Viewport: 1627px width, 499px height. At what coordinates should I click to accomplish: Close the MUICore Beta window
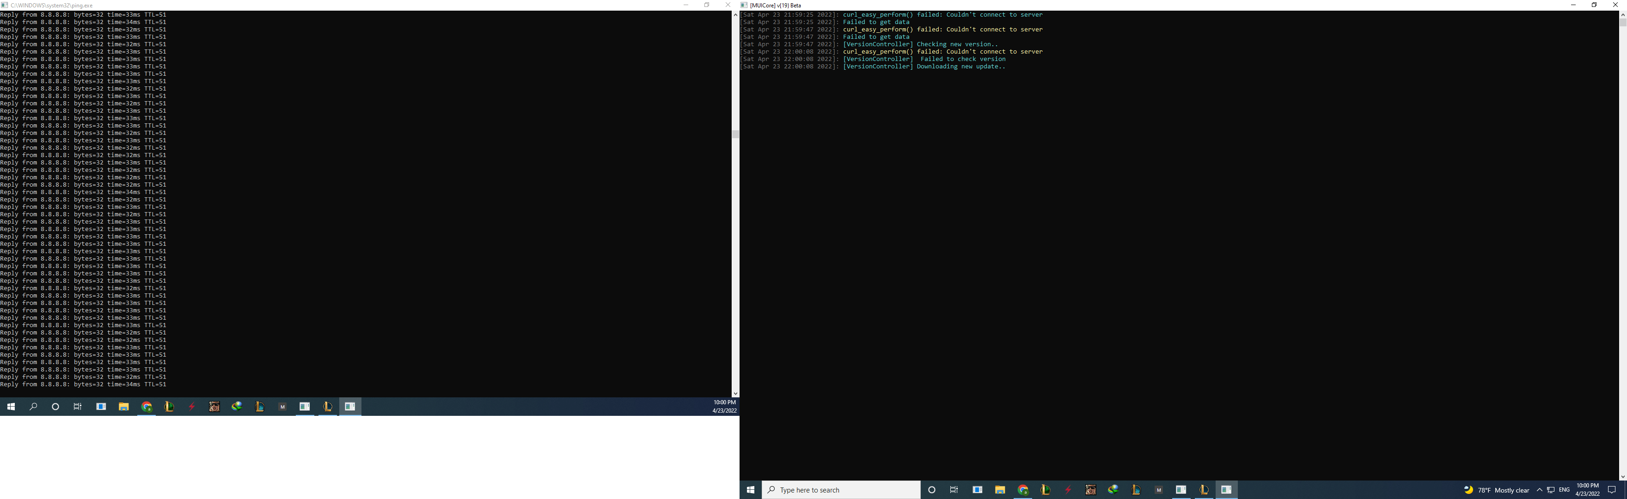[x=1615, y=5]
